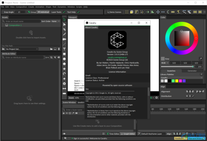207x141 pixels.
Task: Open the Demo Scenes menu
Action: [114, 12]
